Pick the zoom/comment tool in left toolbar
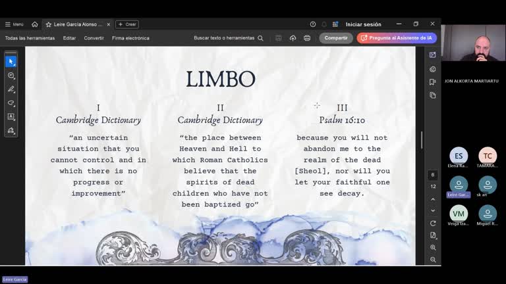Viewport: 506px width, 284px height. 11,76
